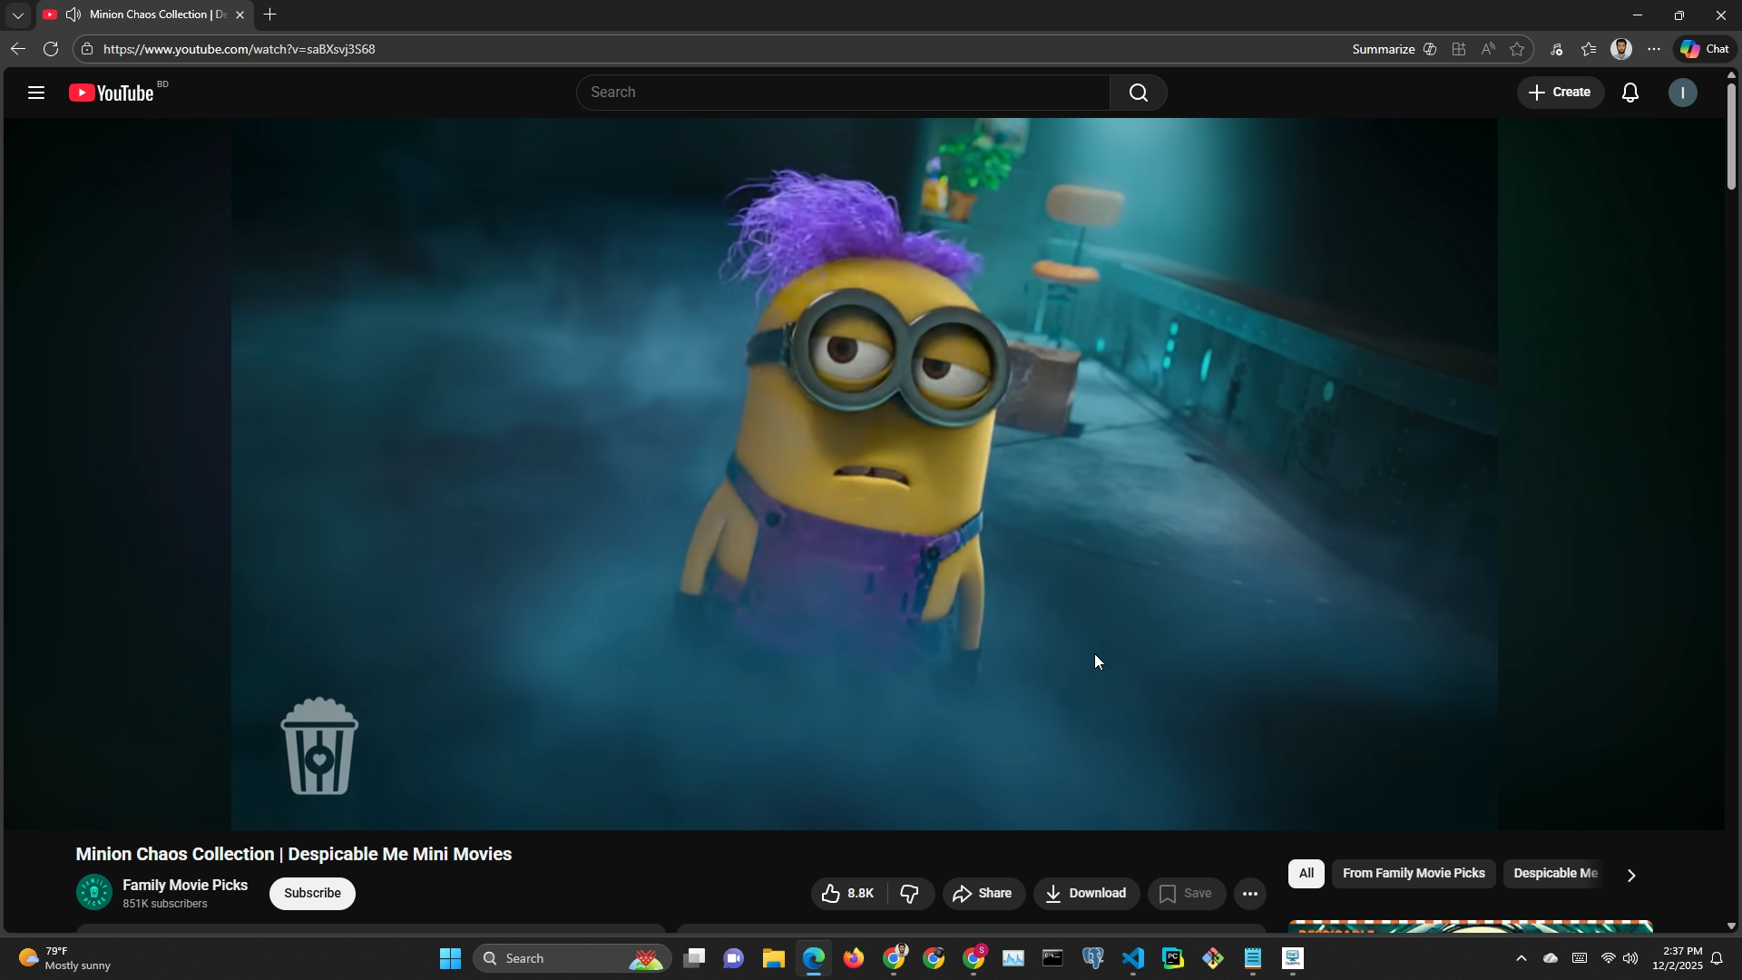The image size is (1742, 980).
Task: Click the Share button
Action: pos(983,894)
